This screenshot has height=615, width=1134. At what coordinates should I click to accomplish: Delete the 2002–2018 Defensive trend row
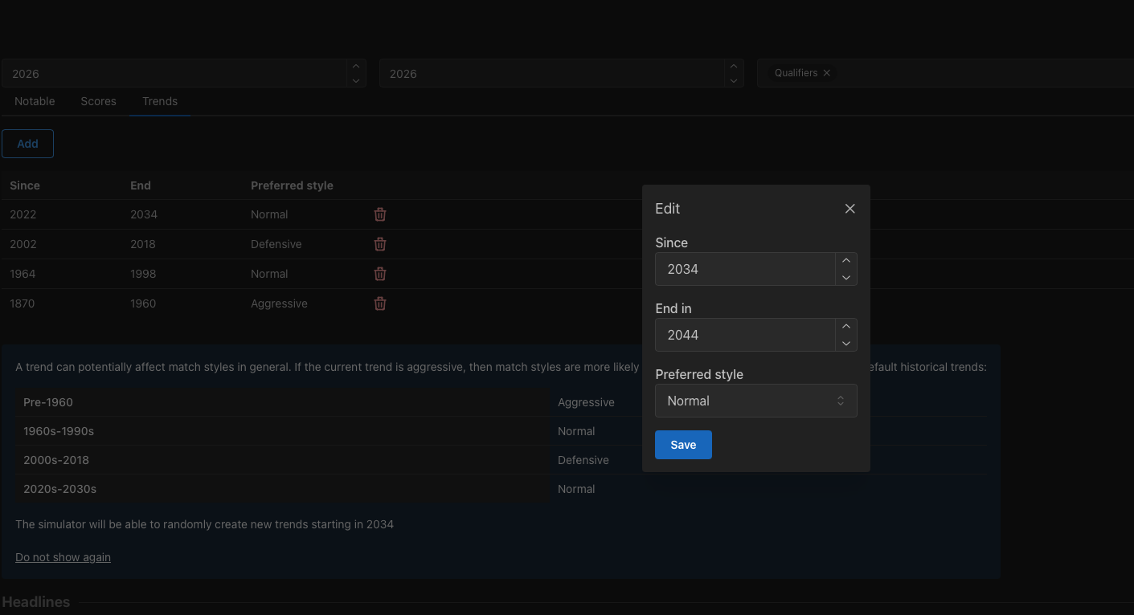coord(380,244)
